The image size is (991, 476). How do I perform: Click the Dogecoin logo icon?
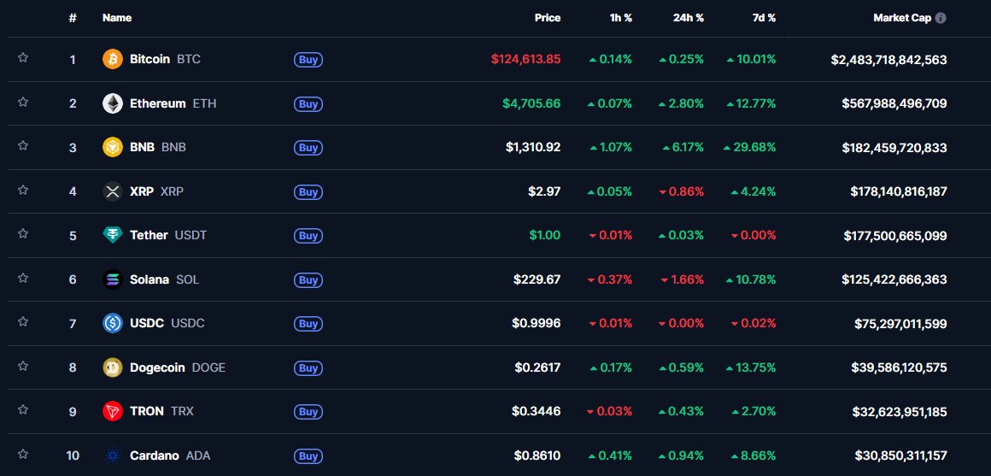click(x=113, y=367)
